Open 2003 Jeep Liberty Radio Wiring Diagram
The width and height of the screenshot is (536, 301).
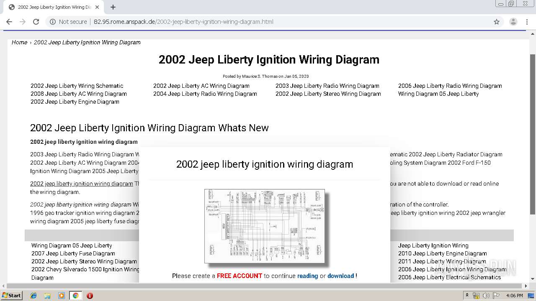327,86
